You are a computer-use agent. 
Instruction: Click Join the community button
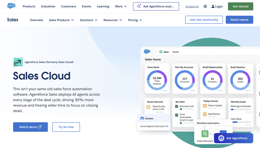[204, 20]
